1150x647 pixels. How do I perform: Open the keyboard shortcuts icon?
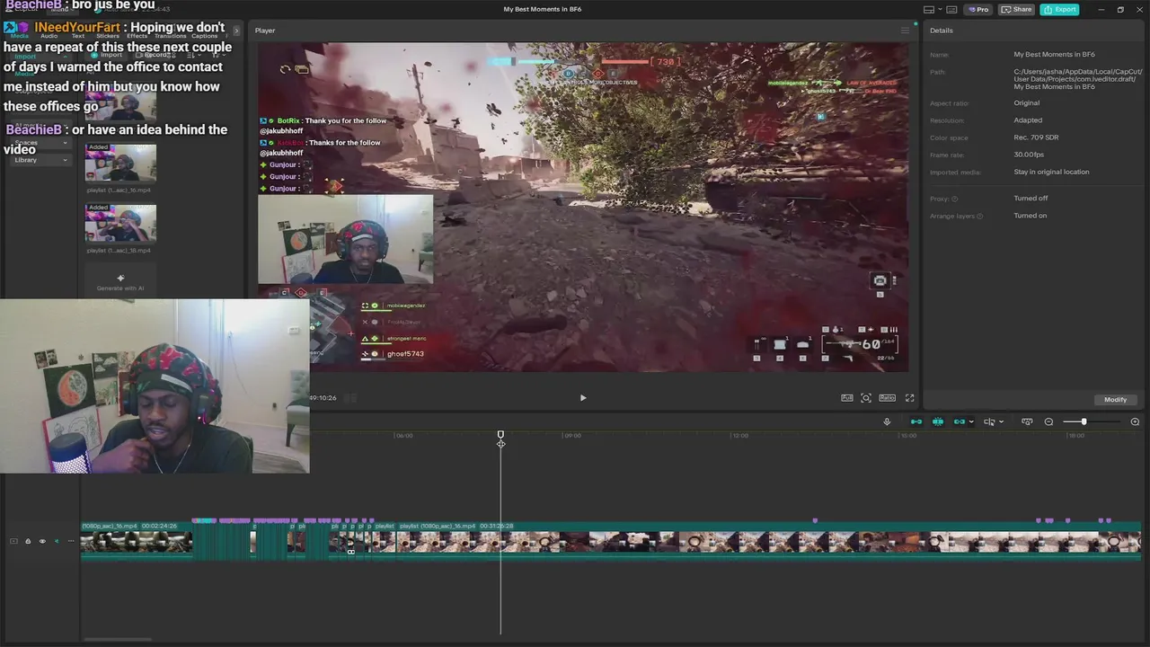tap(951, 9)
